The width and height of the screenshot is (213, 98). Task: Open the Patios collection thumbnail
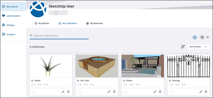[143, 66]
